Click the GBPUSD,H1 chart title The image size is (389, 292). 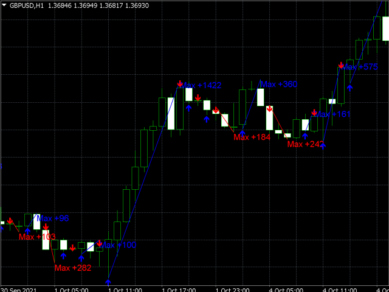(27, 5)
